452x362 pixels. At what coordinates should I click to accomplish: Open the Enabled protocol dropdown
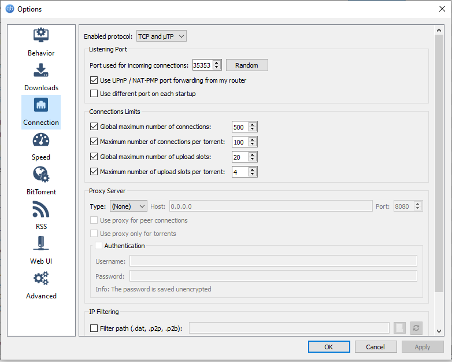coord(161,36)
